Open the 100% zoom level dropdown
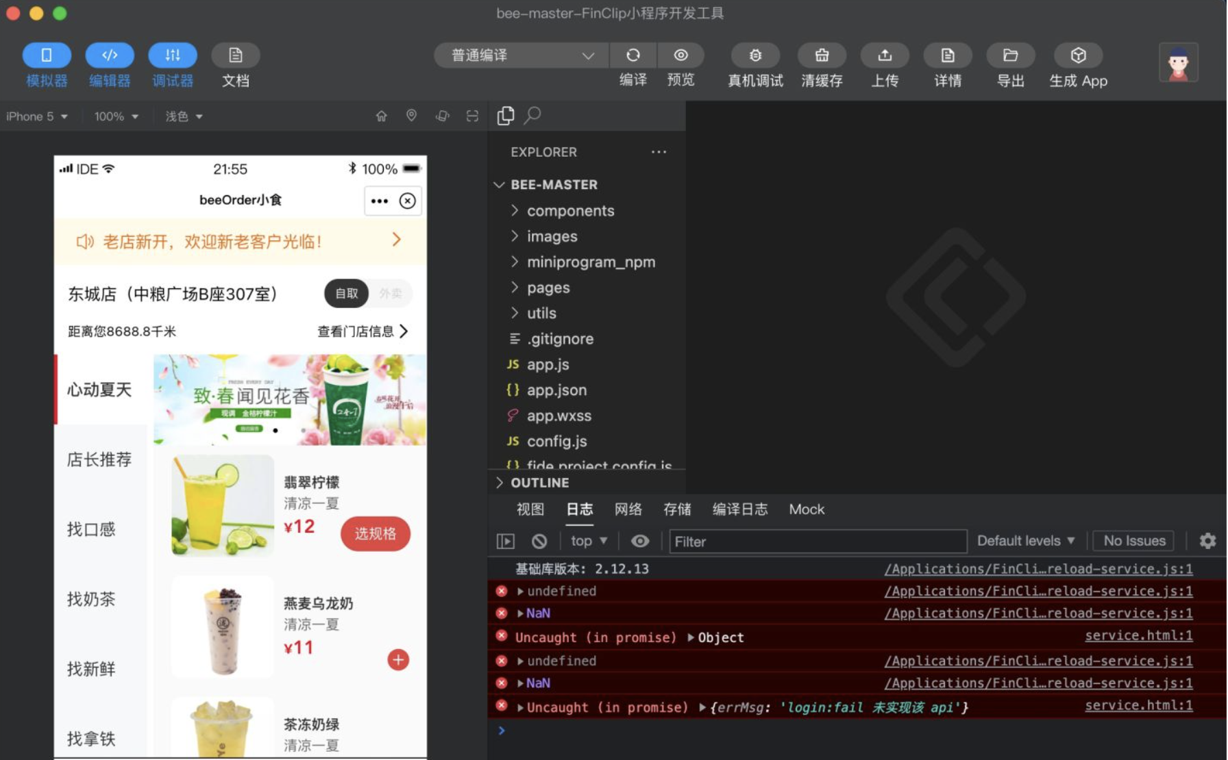Image resolution: width=1228 pixels, height=760 pixels. (x=116, y=116)
